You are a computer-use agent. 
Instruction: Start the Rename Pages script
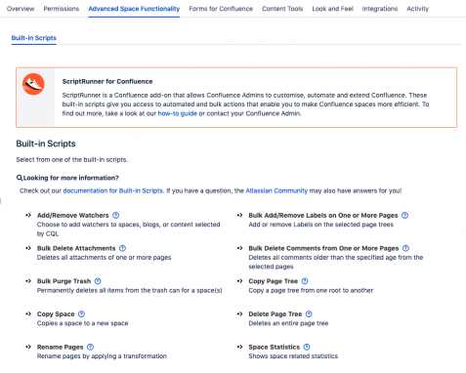point(61,347)
